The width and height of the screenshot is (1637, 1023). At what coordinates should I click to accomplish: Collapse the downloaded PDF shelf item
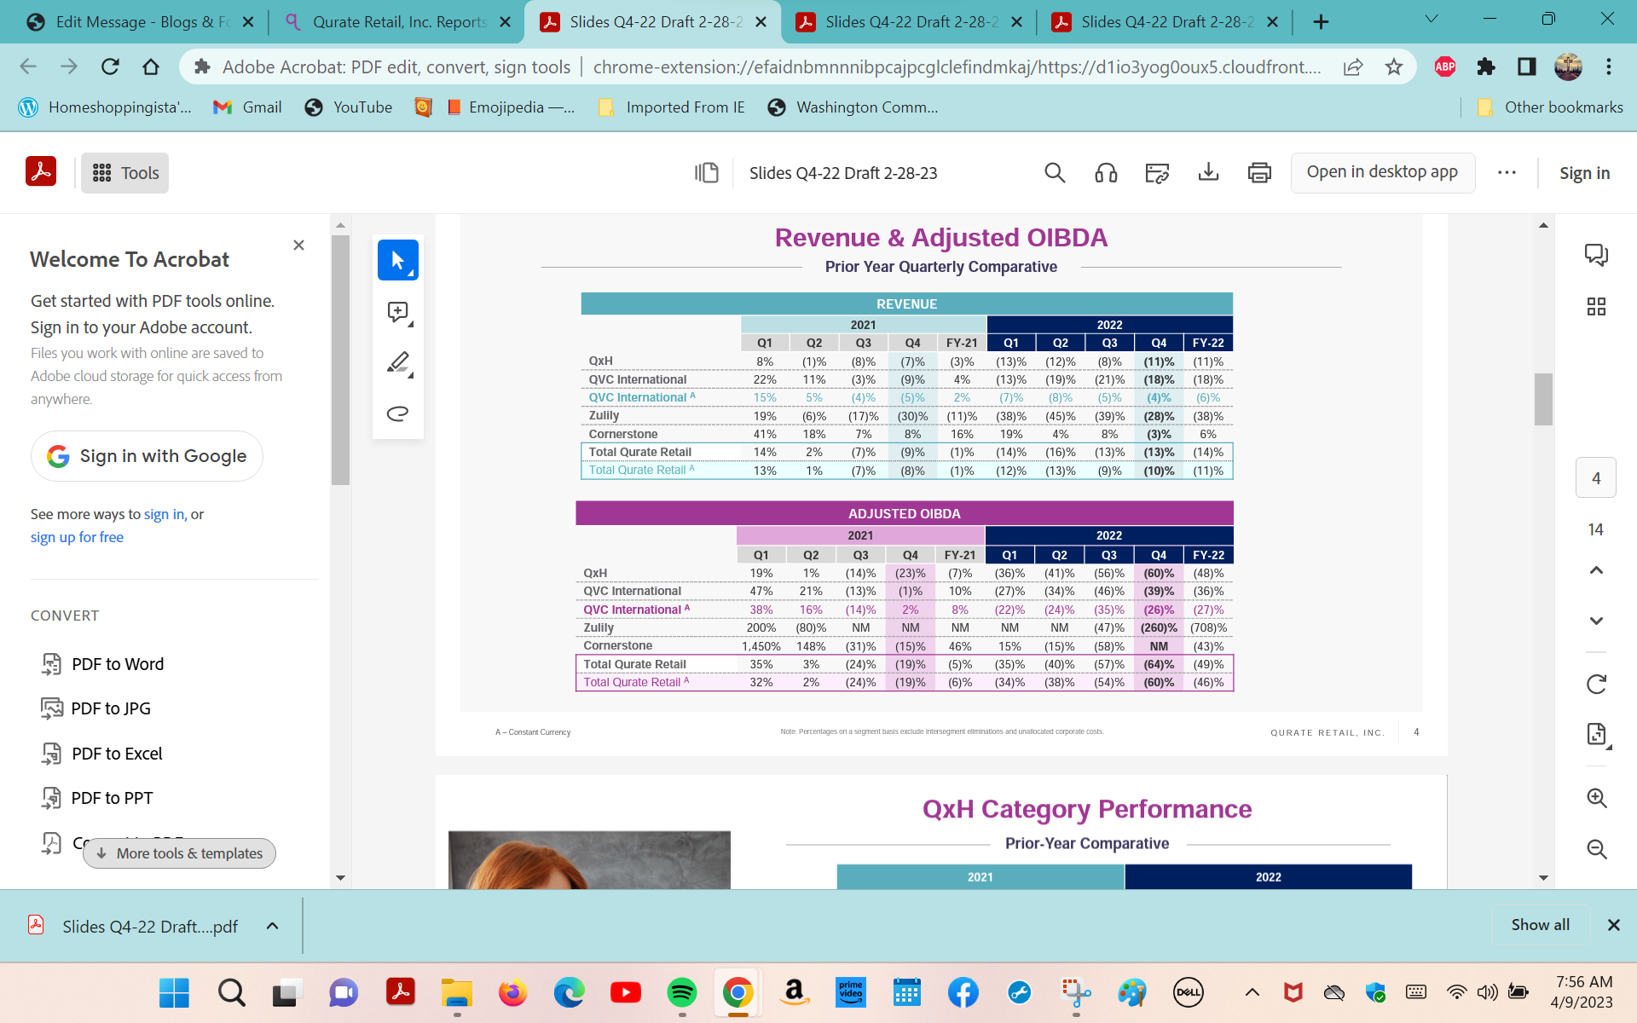[272, 926]
